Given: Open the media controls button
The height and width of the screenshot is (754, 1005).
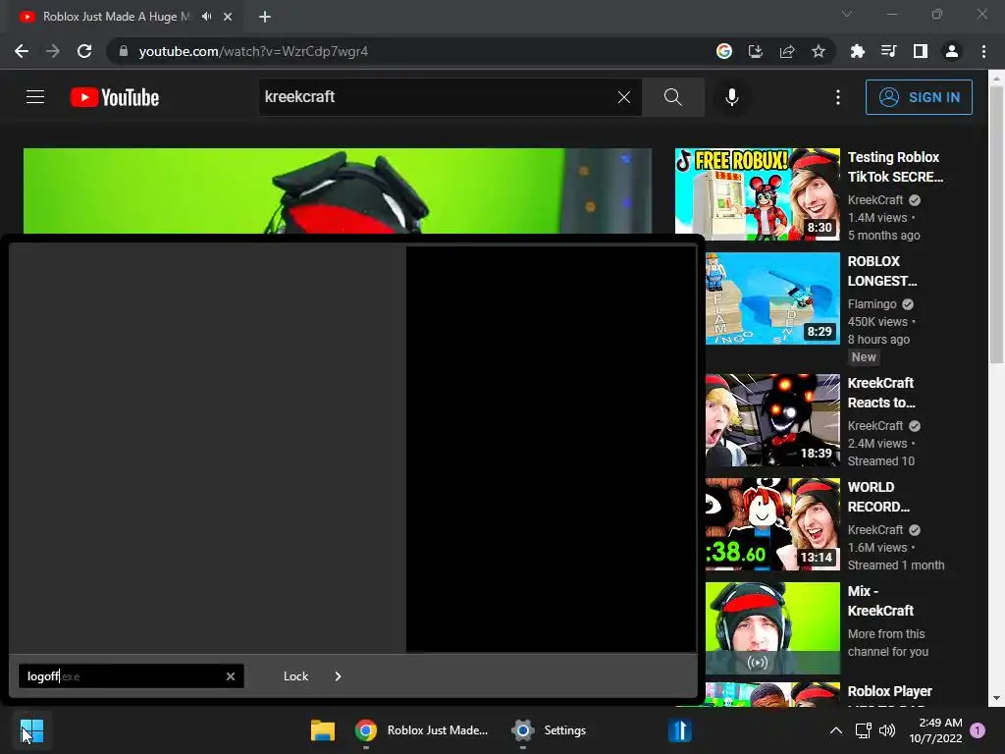Looking at the screenshot, I should [x=888, y=51].
